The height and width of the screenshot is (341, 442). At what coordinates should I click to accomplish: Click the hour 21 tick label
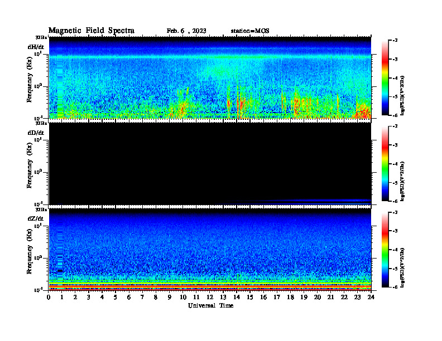point(330,298)
